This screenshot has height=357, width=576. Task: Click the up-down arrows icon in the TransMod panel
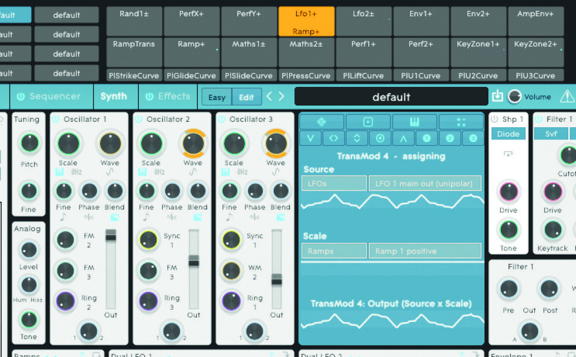(357, 139)
